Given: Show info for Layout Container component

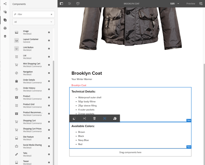Looking at the screenshot, I should click(x=49, y=40).
